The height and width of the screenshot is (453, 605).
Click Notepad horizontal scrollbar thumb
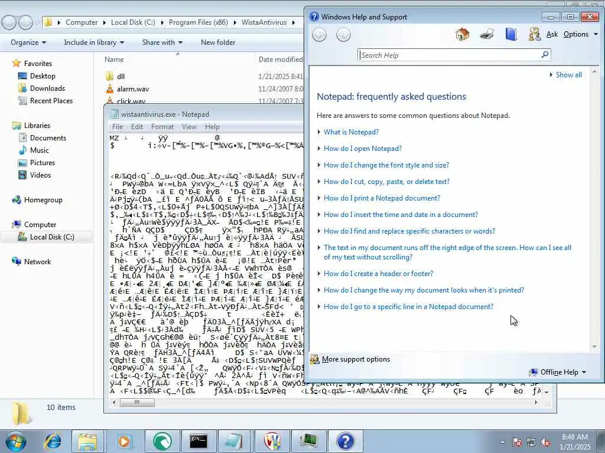coord(137,402)
